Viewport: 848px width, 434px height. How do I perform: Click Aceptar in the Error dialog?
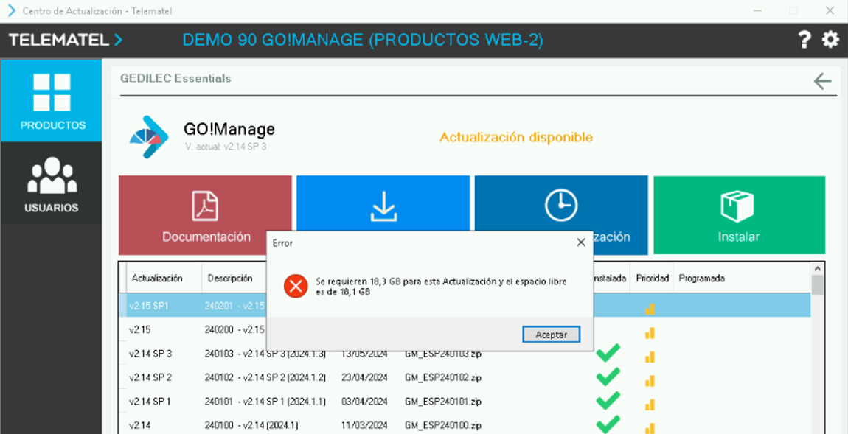coord(551,335)
